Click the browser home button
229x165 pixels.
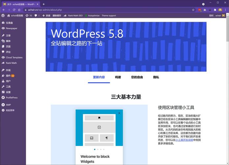pyautogui.click(x=19, y=10)
